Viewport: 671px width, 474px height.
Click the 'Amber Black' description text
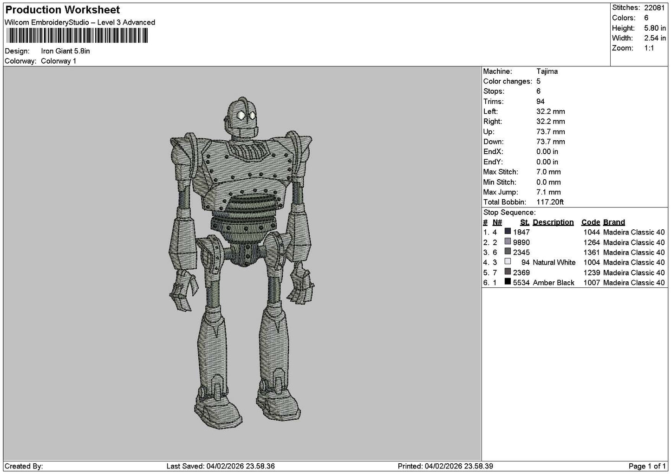click(554, 283)
